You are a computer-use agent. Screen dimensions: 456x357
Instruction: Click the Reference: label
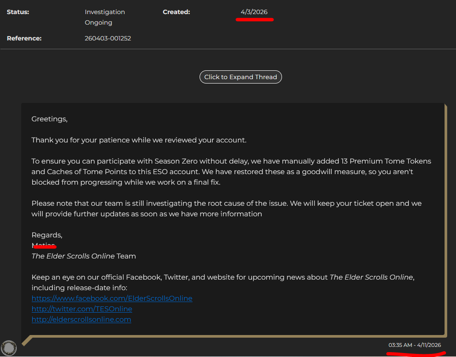24,38
